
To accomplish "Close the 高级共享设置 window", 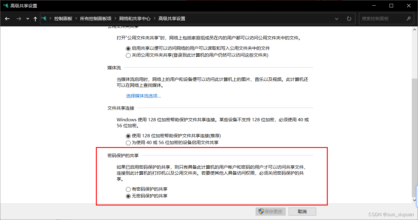I will tap(408, 6).
